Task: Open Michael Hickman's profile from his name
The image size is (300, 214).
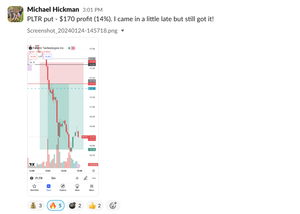Action: (x=53, y=10)
